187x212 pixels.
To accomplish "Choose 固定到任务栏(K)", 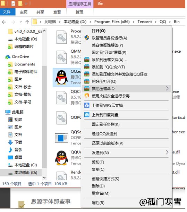I will (105, 124).
